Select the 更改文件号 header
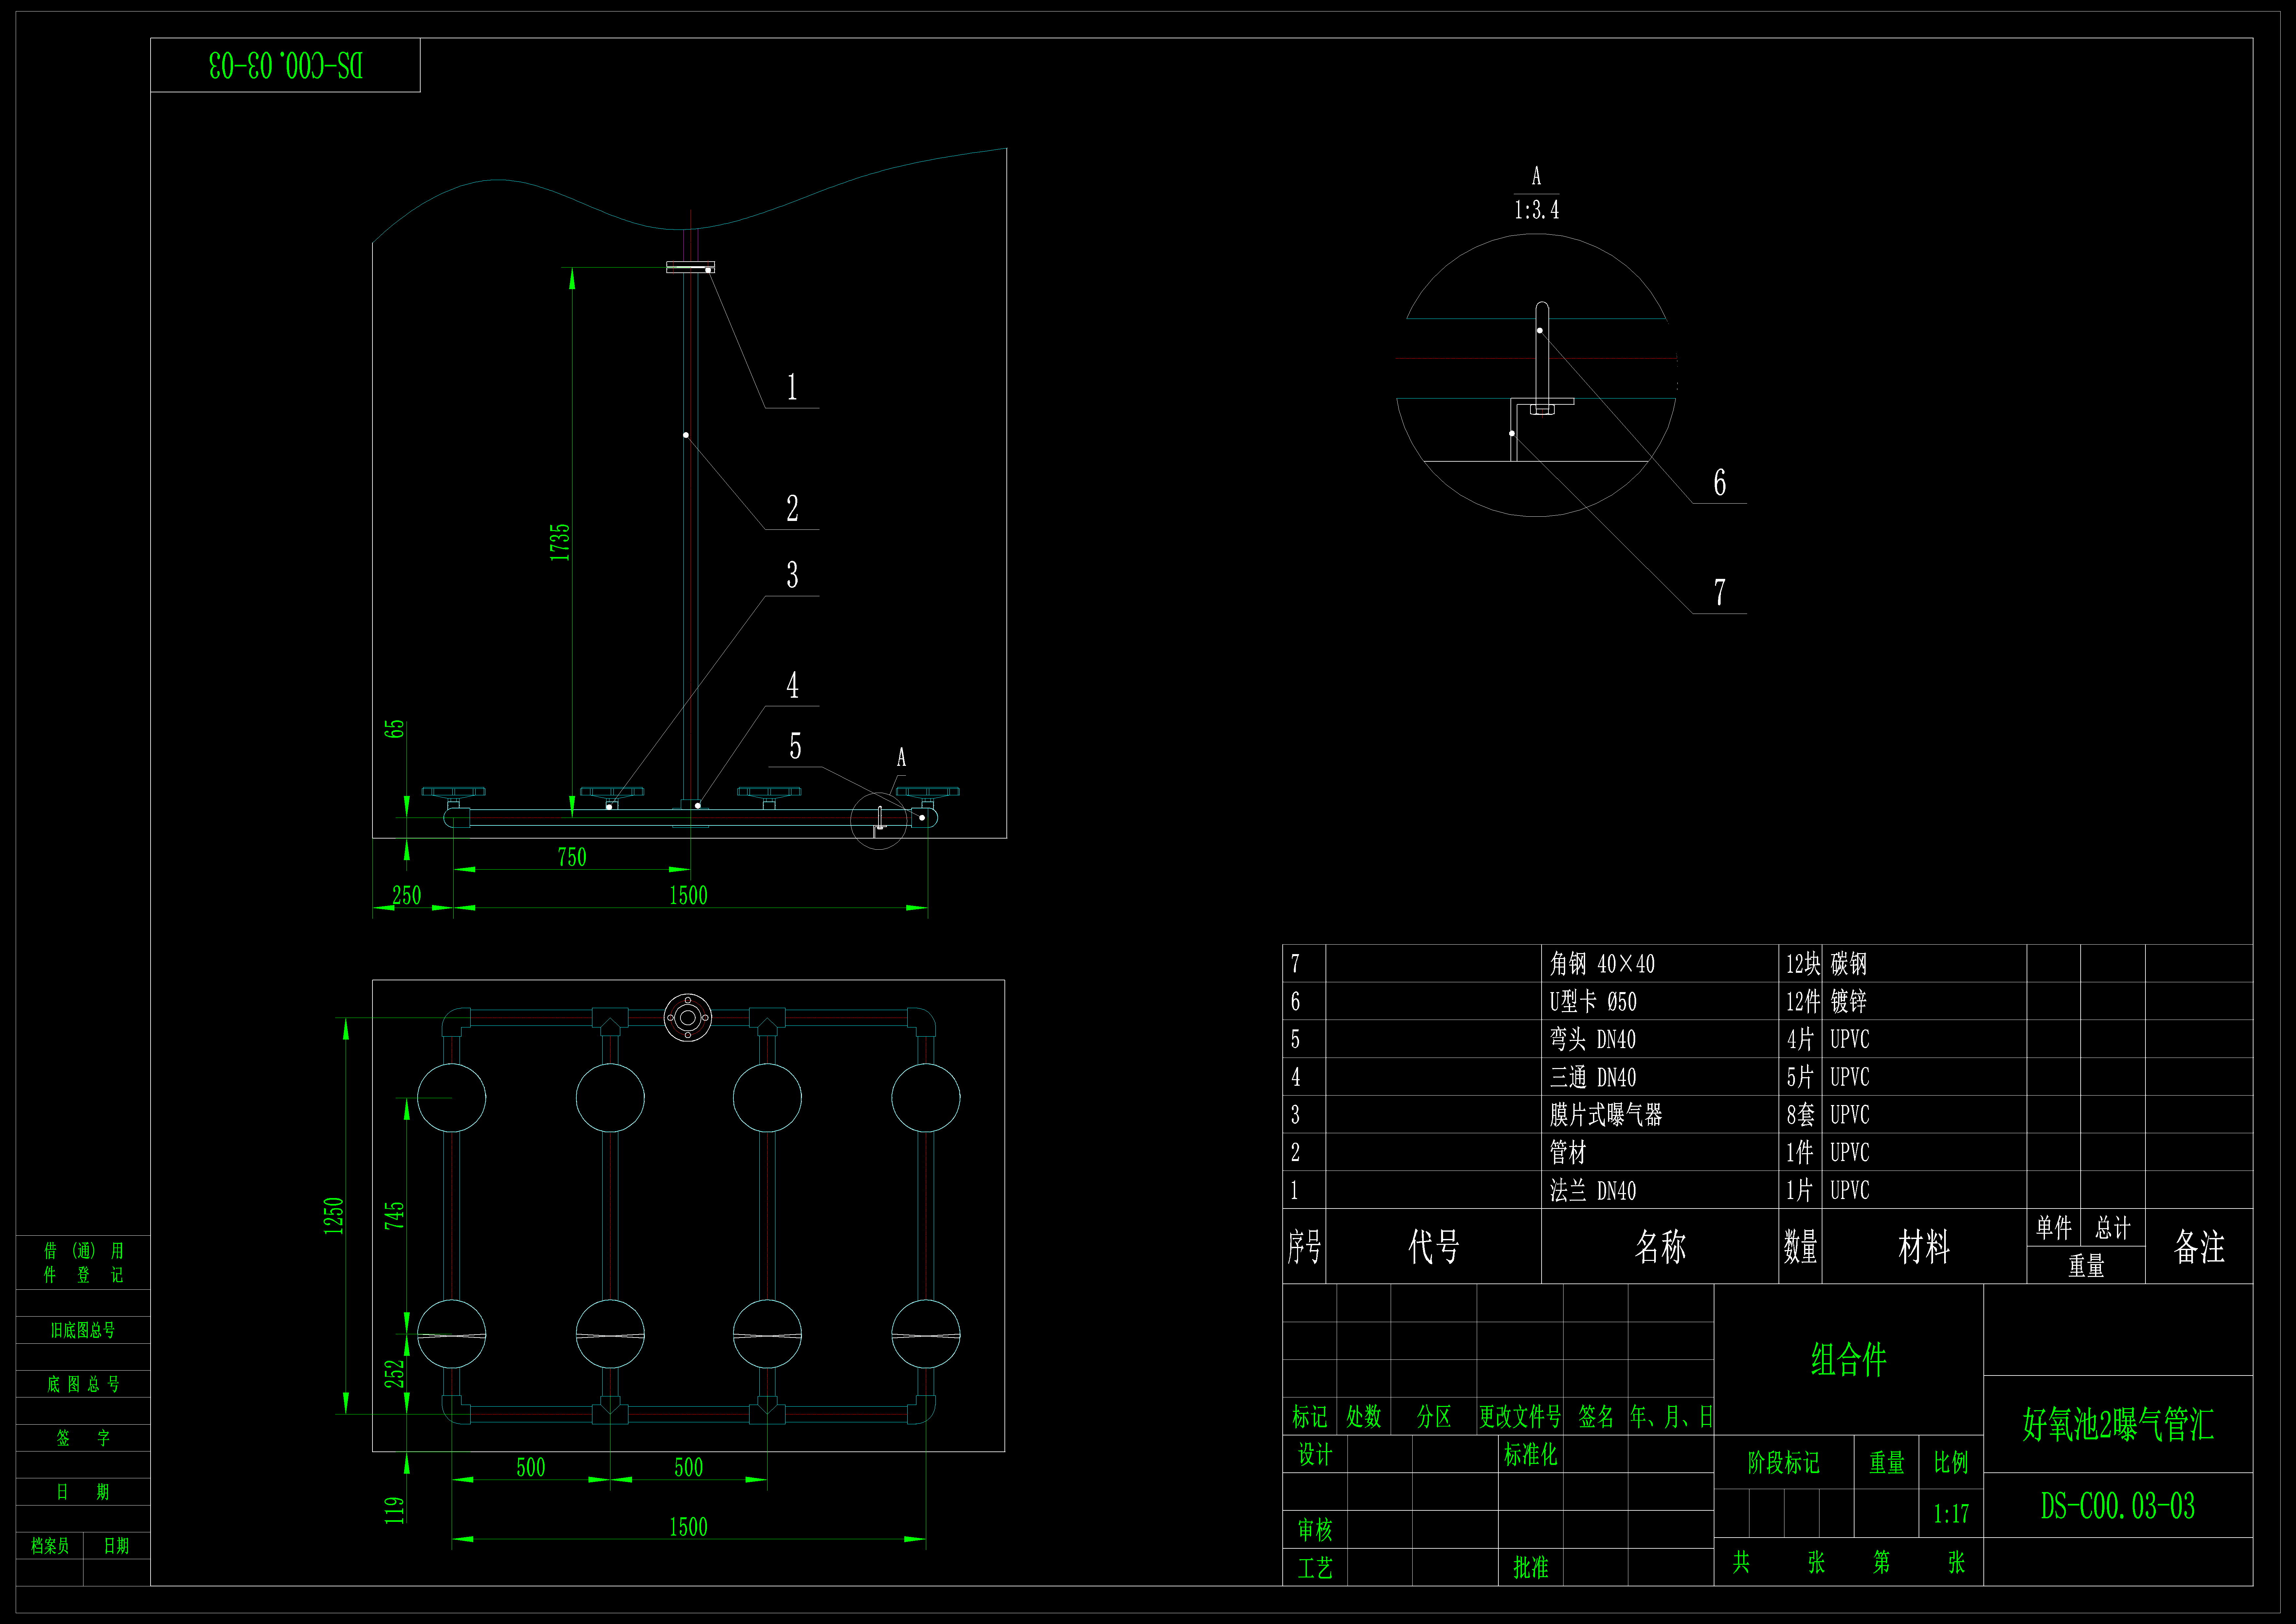The image size is (2296, 1624). pos(1520,1417)
